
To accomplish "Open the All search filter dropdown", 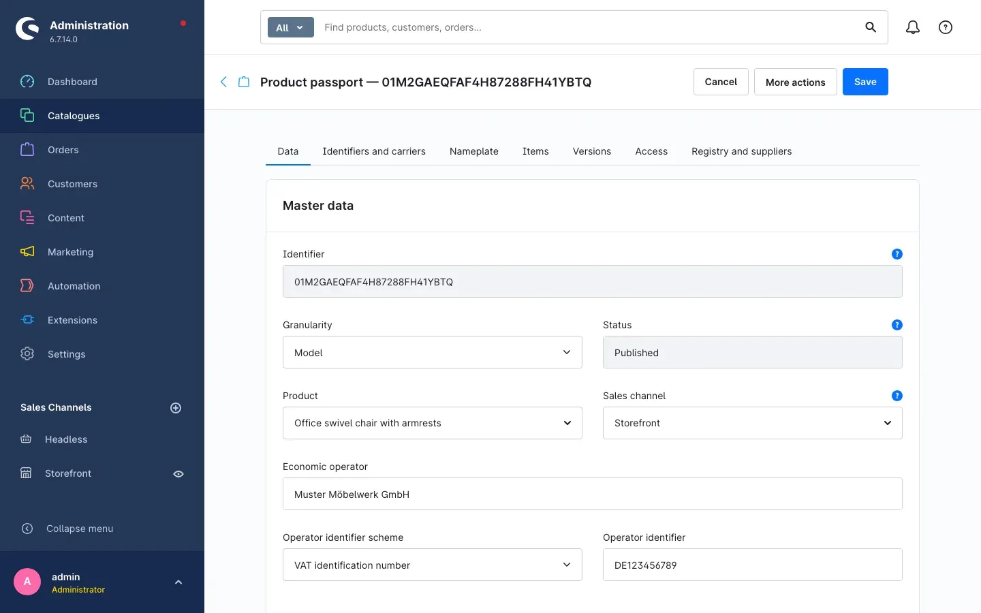I will point(291,27).
